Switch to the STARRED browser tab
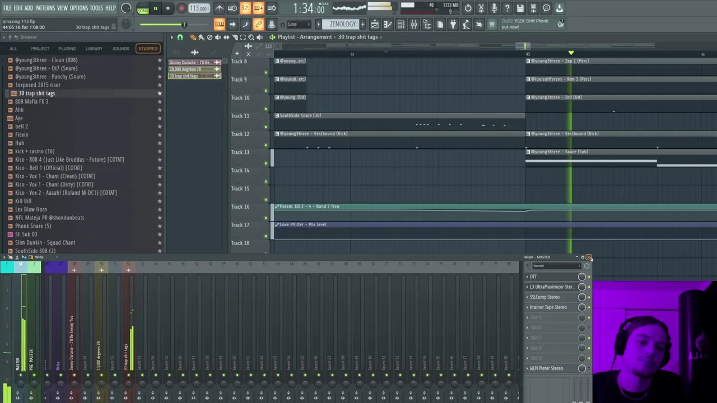The width and height of the screenshot is (717, 403). coord(148,49)
